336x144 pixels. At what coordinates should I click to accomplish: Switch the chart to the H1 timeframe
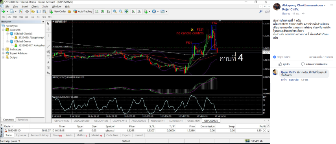tap(26, 17)
